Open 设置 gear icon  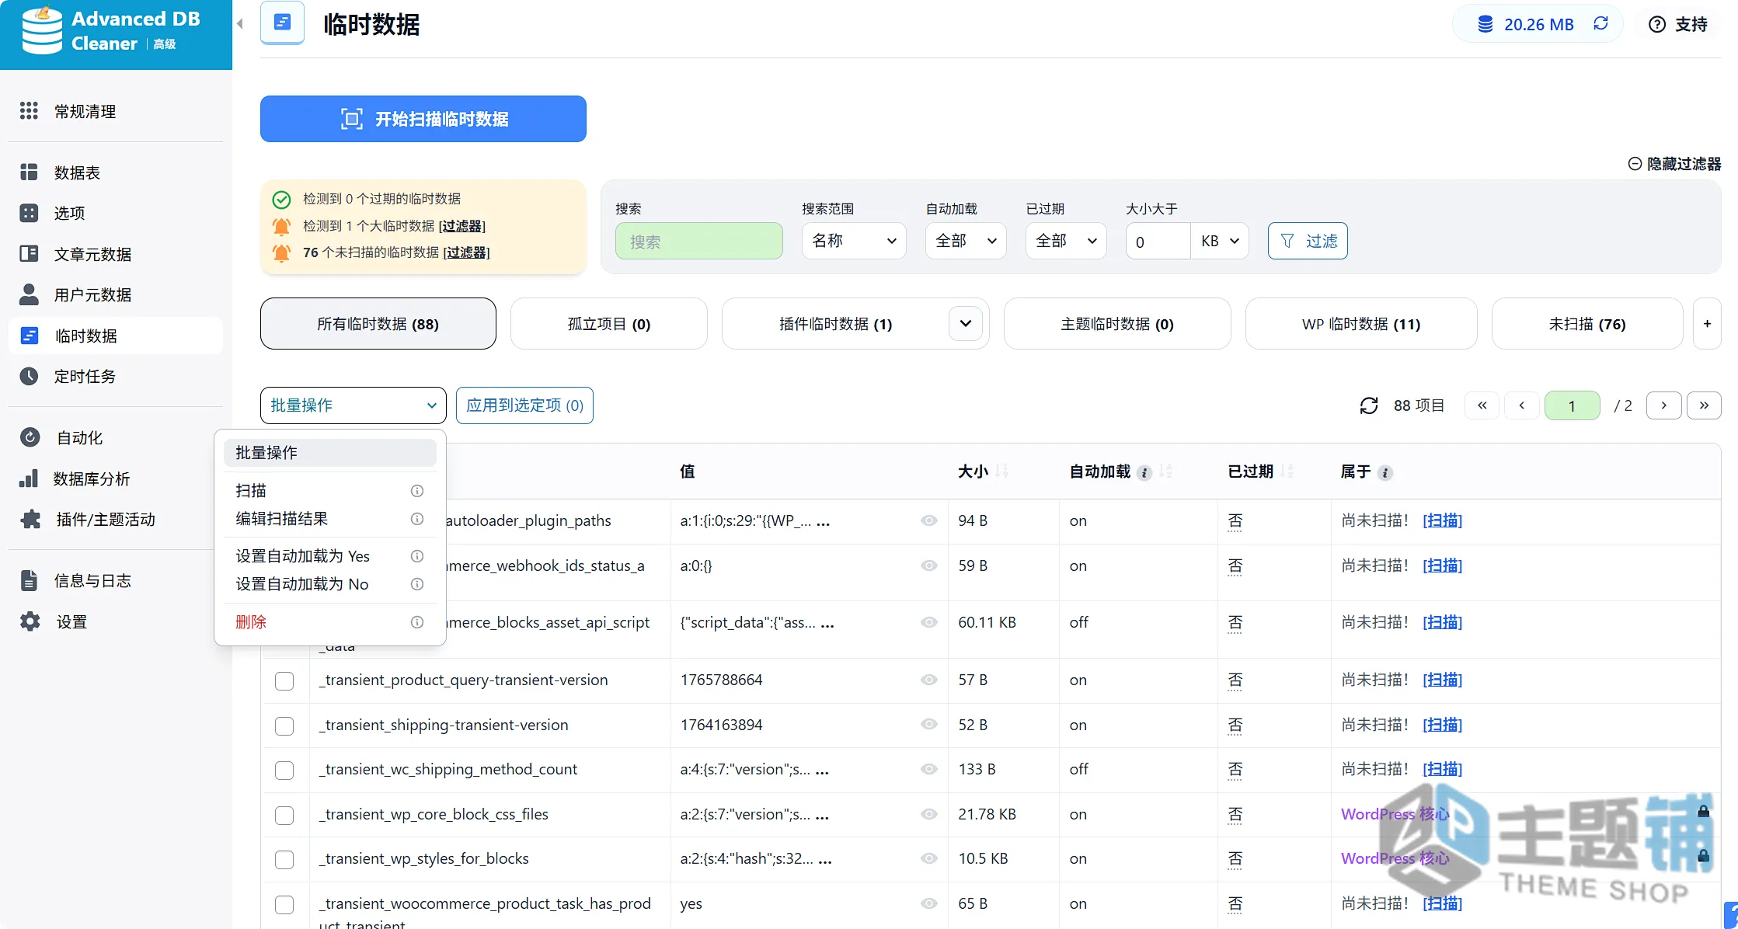click(30, 621)
